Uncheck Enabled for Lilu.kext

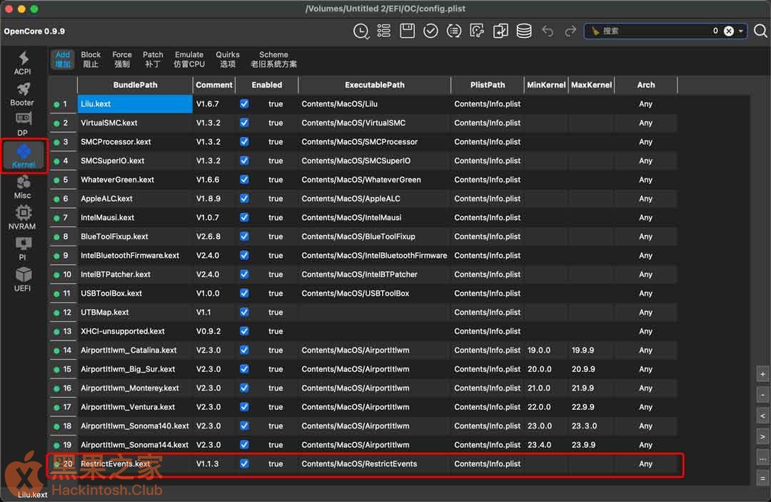pos(244,104)
